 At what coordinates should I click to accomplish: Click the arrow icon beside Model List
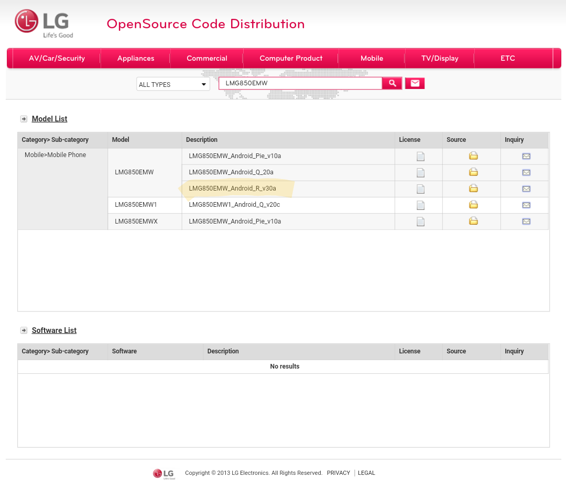[x=24, y=119]
